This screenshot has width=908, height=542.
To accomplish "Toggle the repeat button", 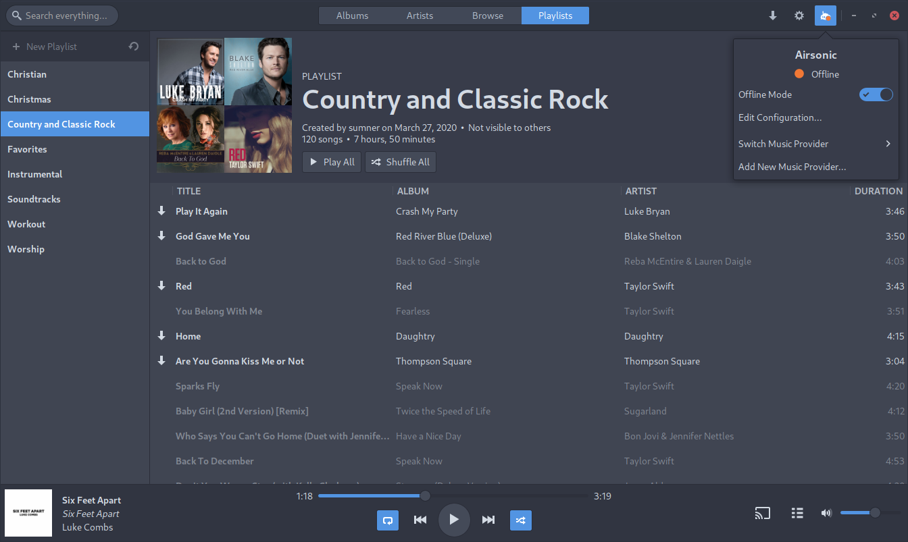I will coord(388,520).
